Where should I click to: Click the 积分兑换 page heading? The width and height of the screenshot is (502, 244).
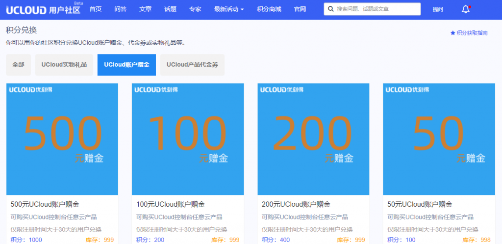(x=22, y=30)
